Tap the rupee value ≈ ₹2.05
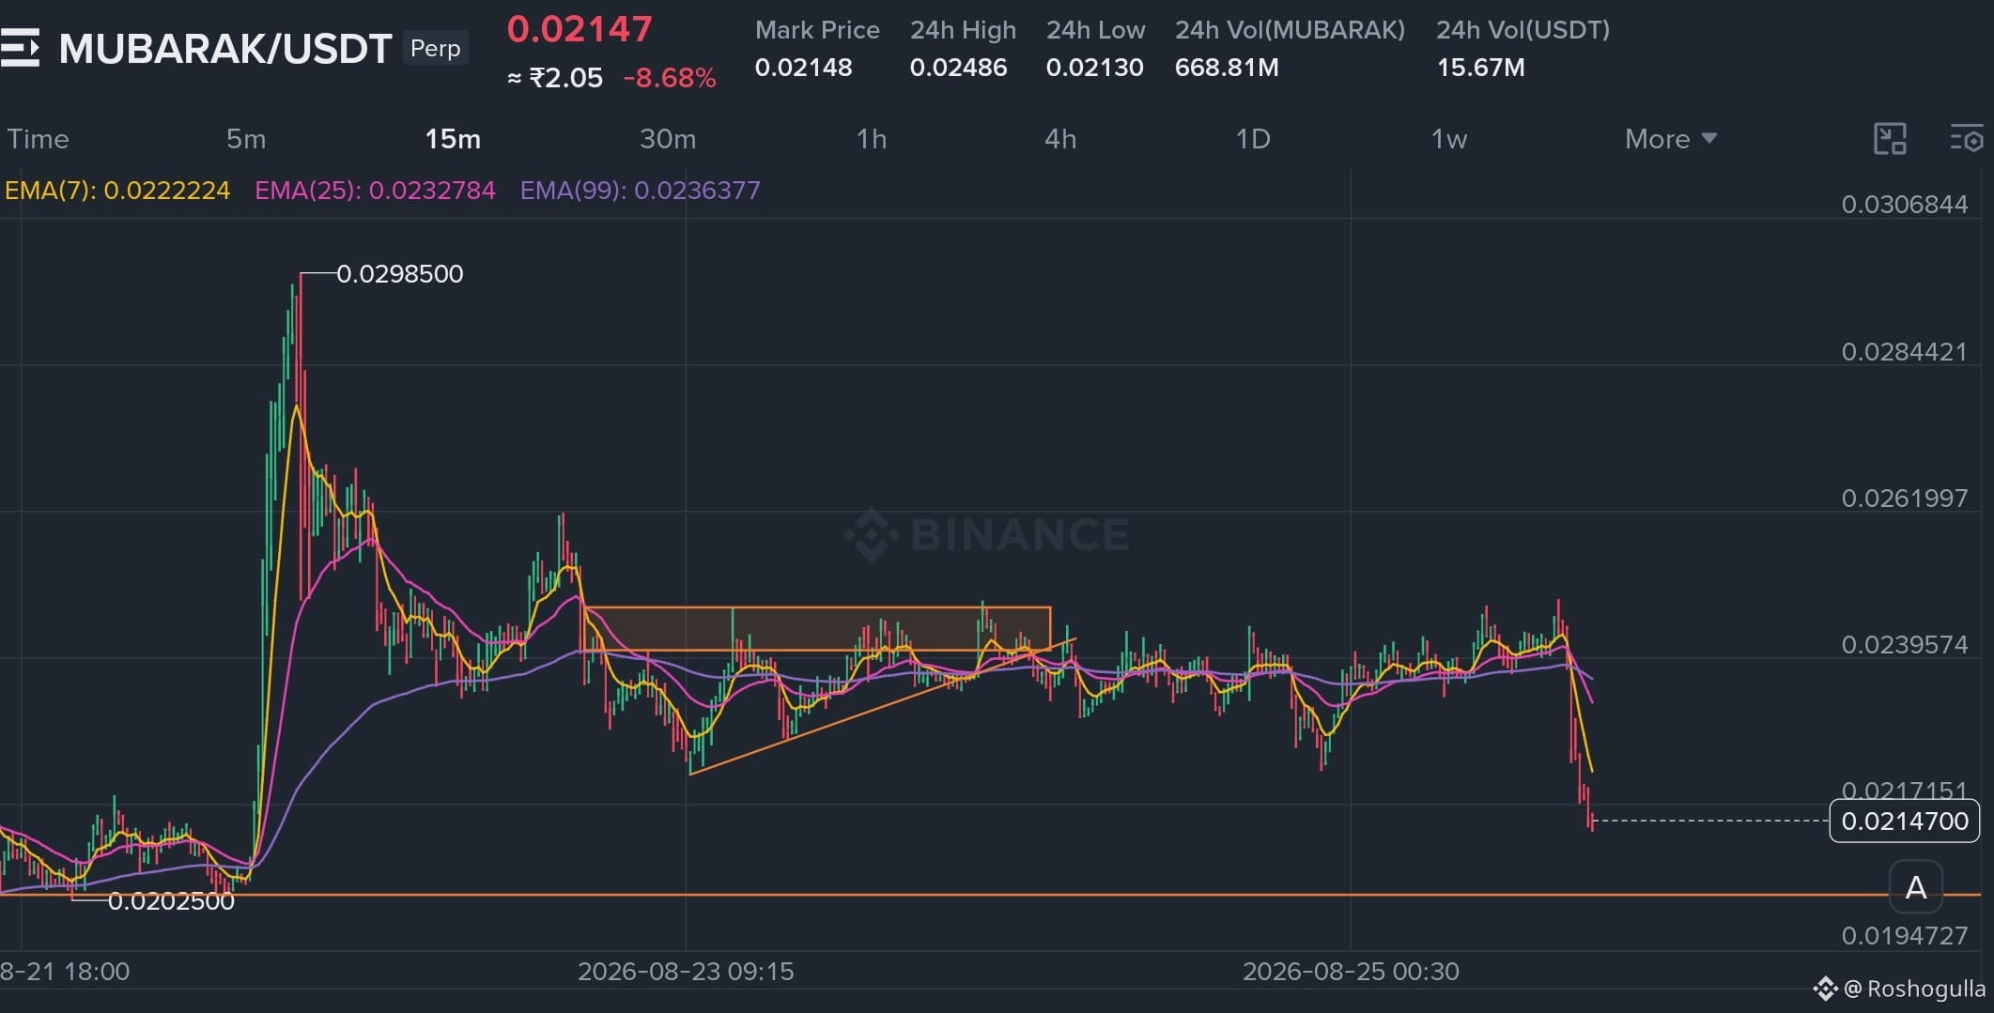 pos(555,78)
